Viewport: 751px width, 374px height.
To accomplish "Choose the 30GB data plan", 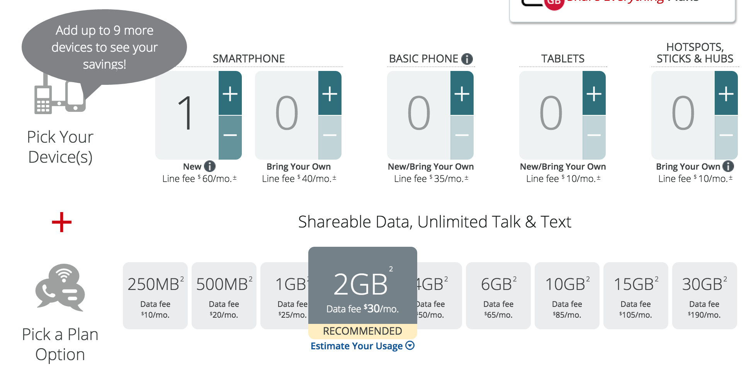I will pos(704,296).
